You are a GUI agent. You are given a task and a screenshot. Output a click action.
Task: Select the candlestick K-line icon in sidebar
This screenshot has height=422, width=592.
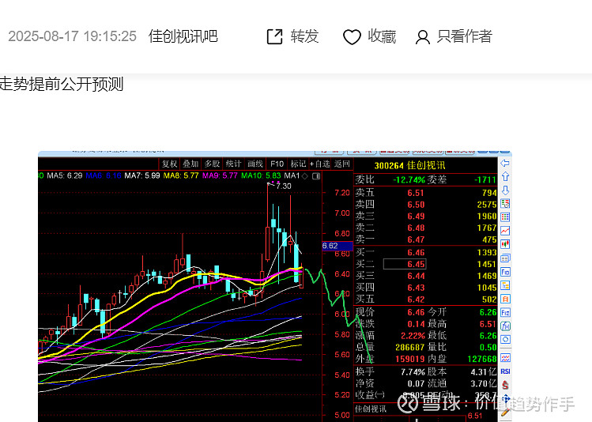505,244
